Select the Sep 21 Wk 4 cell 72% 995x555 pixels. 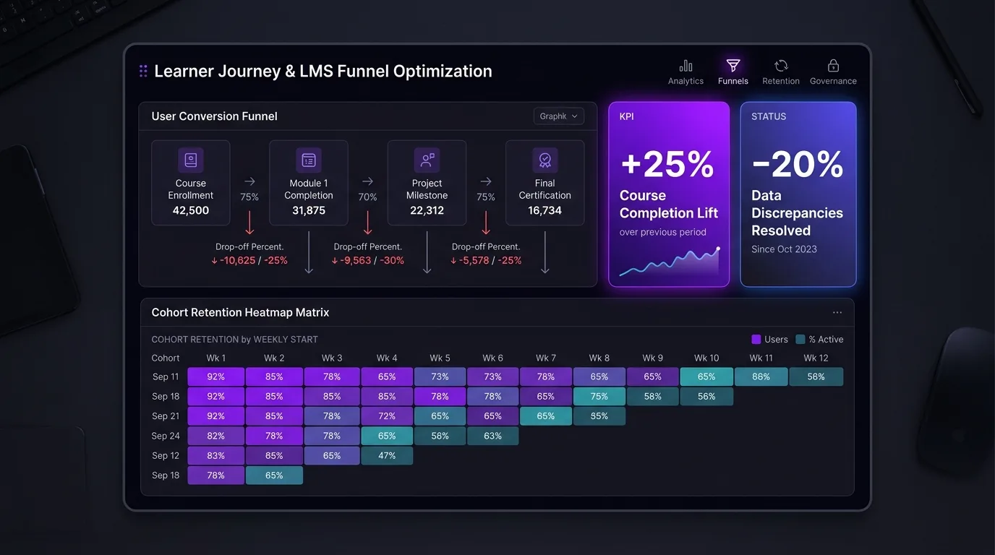(x=387, y=416)
